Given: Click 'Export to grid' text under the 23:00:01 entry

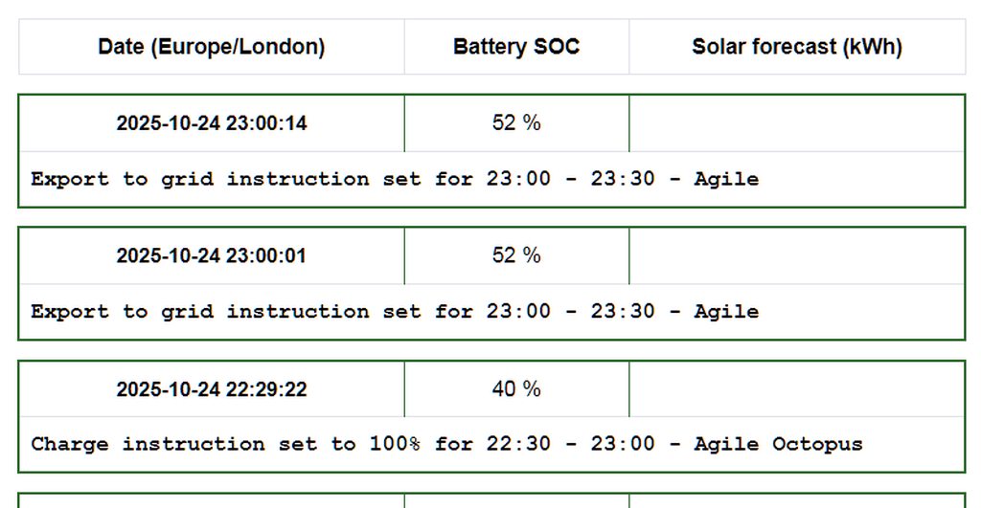Looking at the screenshot, I should [122, 312].
